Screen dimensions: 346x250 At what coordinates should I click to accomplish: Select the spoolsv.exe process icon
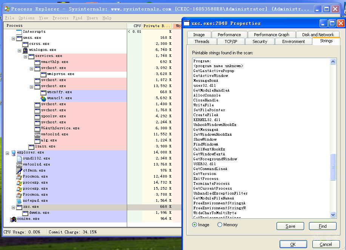(x=37, y=116)
